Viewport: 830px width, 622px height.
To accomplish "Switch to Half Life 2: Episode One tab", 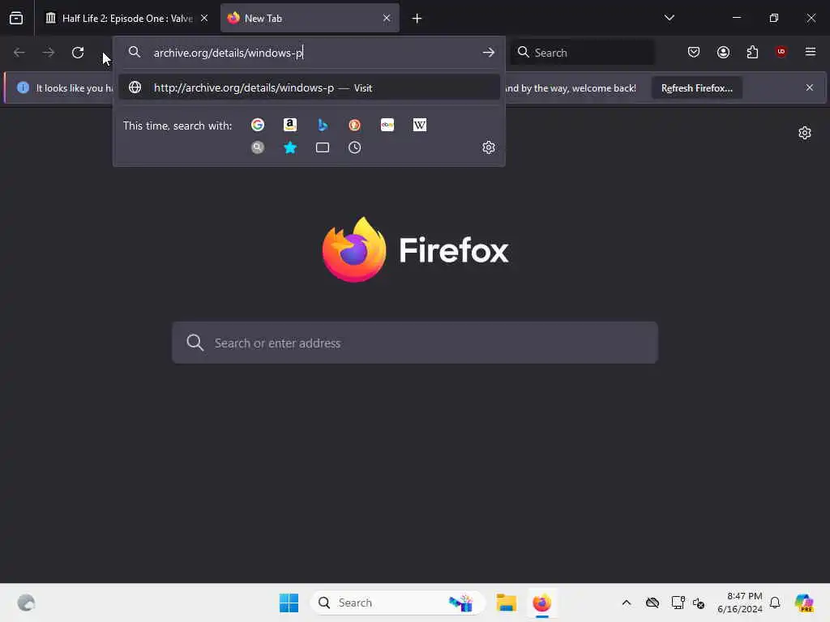I will 126,19.
